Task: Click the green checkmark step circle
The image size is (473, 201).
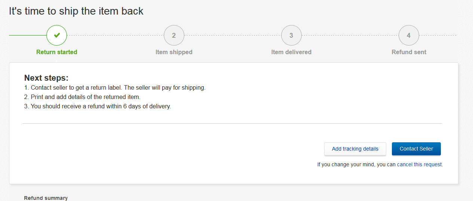Action: click(x=56, y=35)
